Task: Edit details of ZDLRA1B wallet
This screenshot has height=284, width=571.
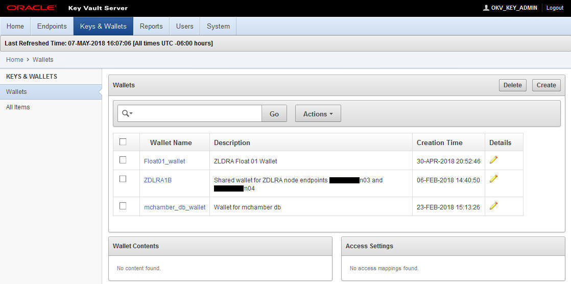Action: (x=493, y=178)
